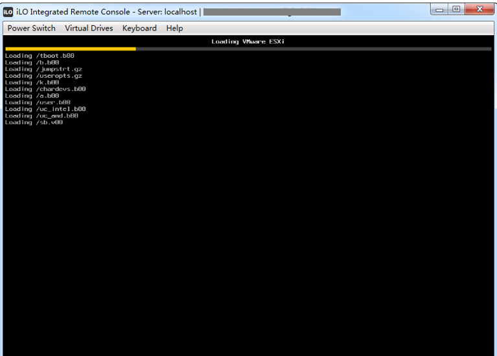The width and height of the screenshot is (497, 356).
Task: Select the 'Loading /a.b00' line
Action: pos(32,96)
